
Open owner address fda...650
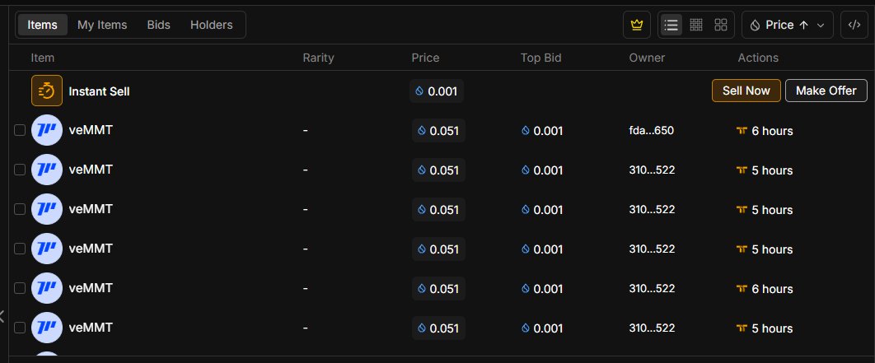point(651,131)
